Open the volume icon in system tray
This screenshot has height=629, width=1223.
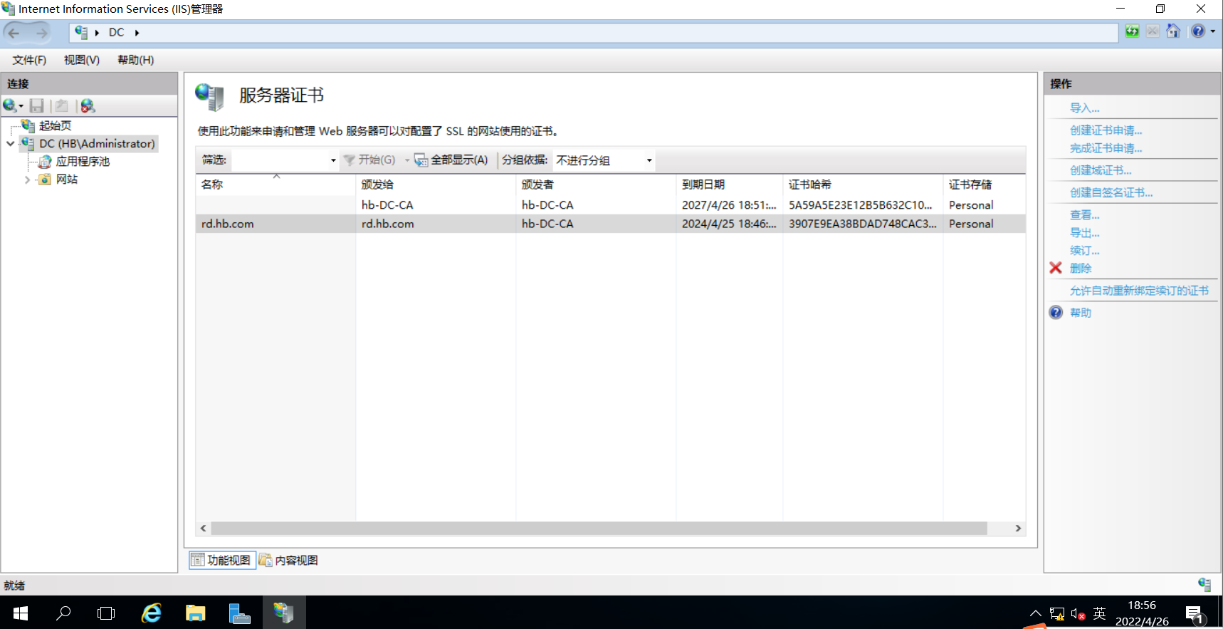click(x=1078, y=614)
